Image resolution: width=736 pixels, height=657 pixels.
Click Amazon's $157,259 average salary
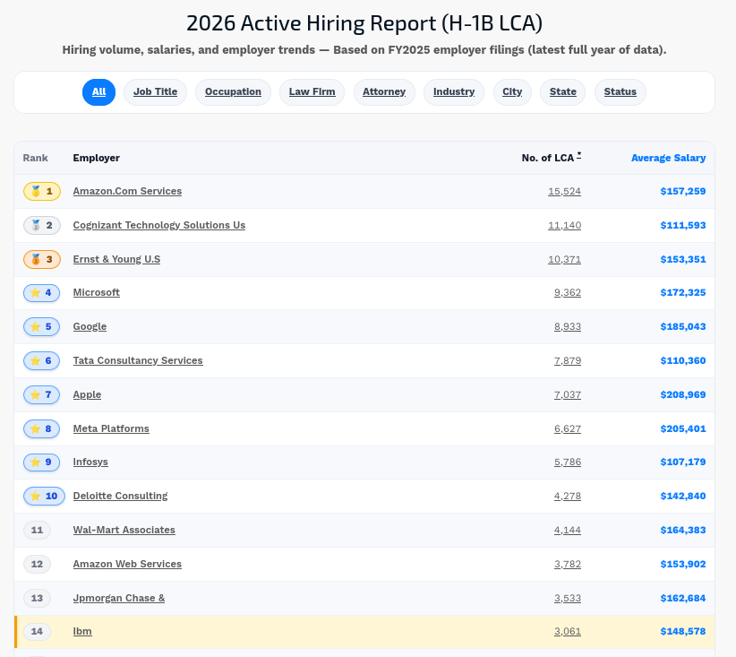point(683,191)
